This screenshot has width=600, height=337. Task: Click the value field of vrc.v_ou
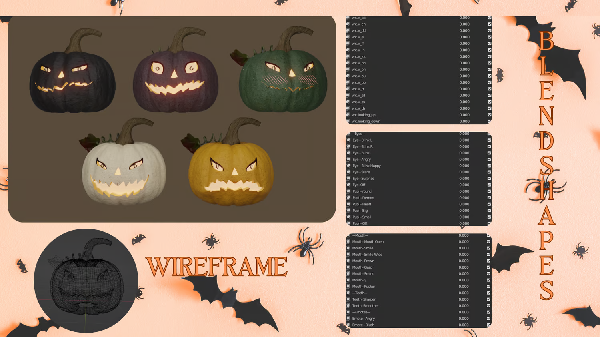464,76
